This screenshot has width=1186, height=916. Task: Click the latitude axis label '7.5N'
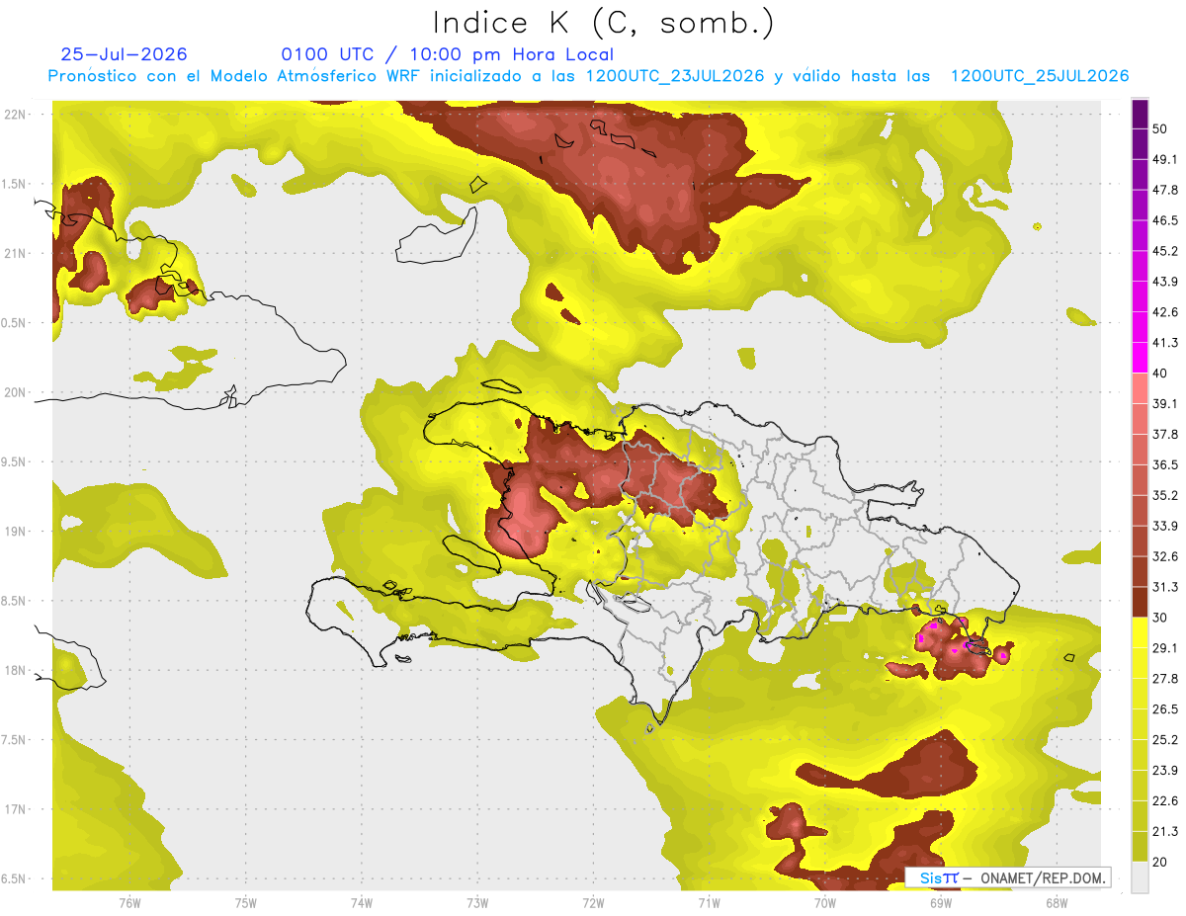coord(14,740)
